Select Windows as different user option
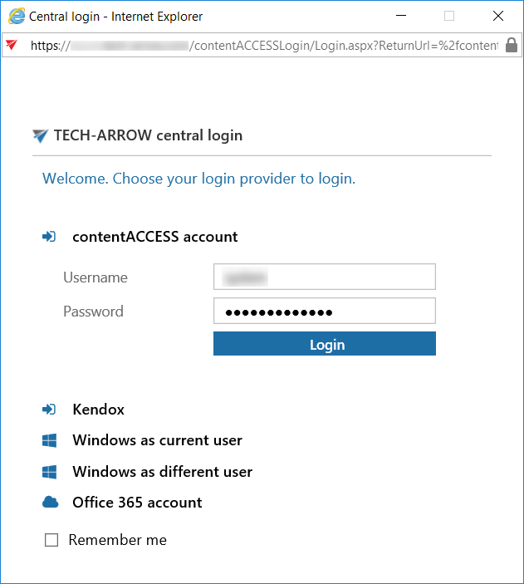Viewport: 524px width, 584px height. coord(162,472)
